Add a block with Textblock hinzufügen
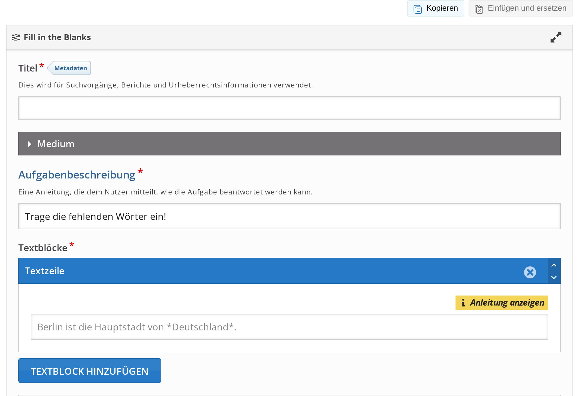 click(x=90, y=371)
